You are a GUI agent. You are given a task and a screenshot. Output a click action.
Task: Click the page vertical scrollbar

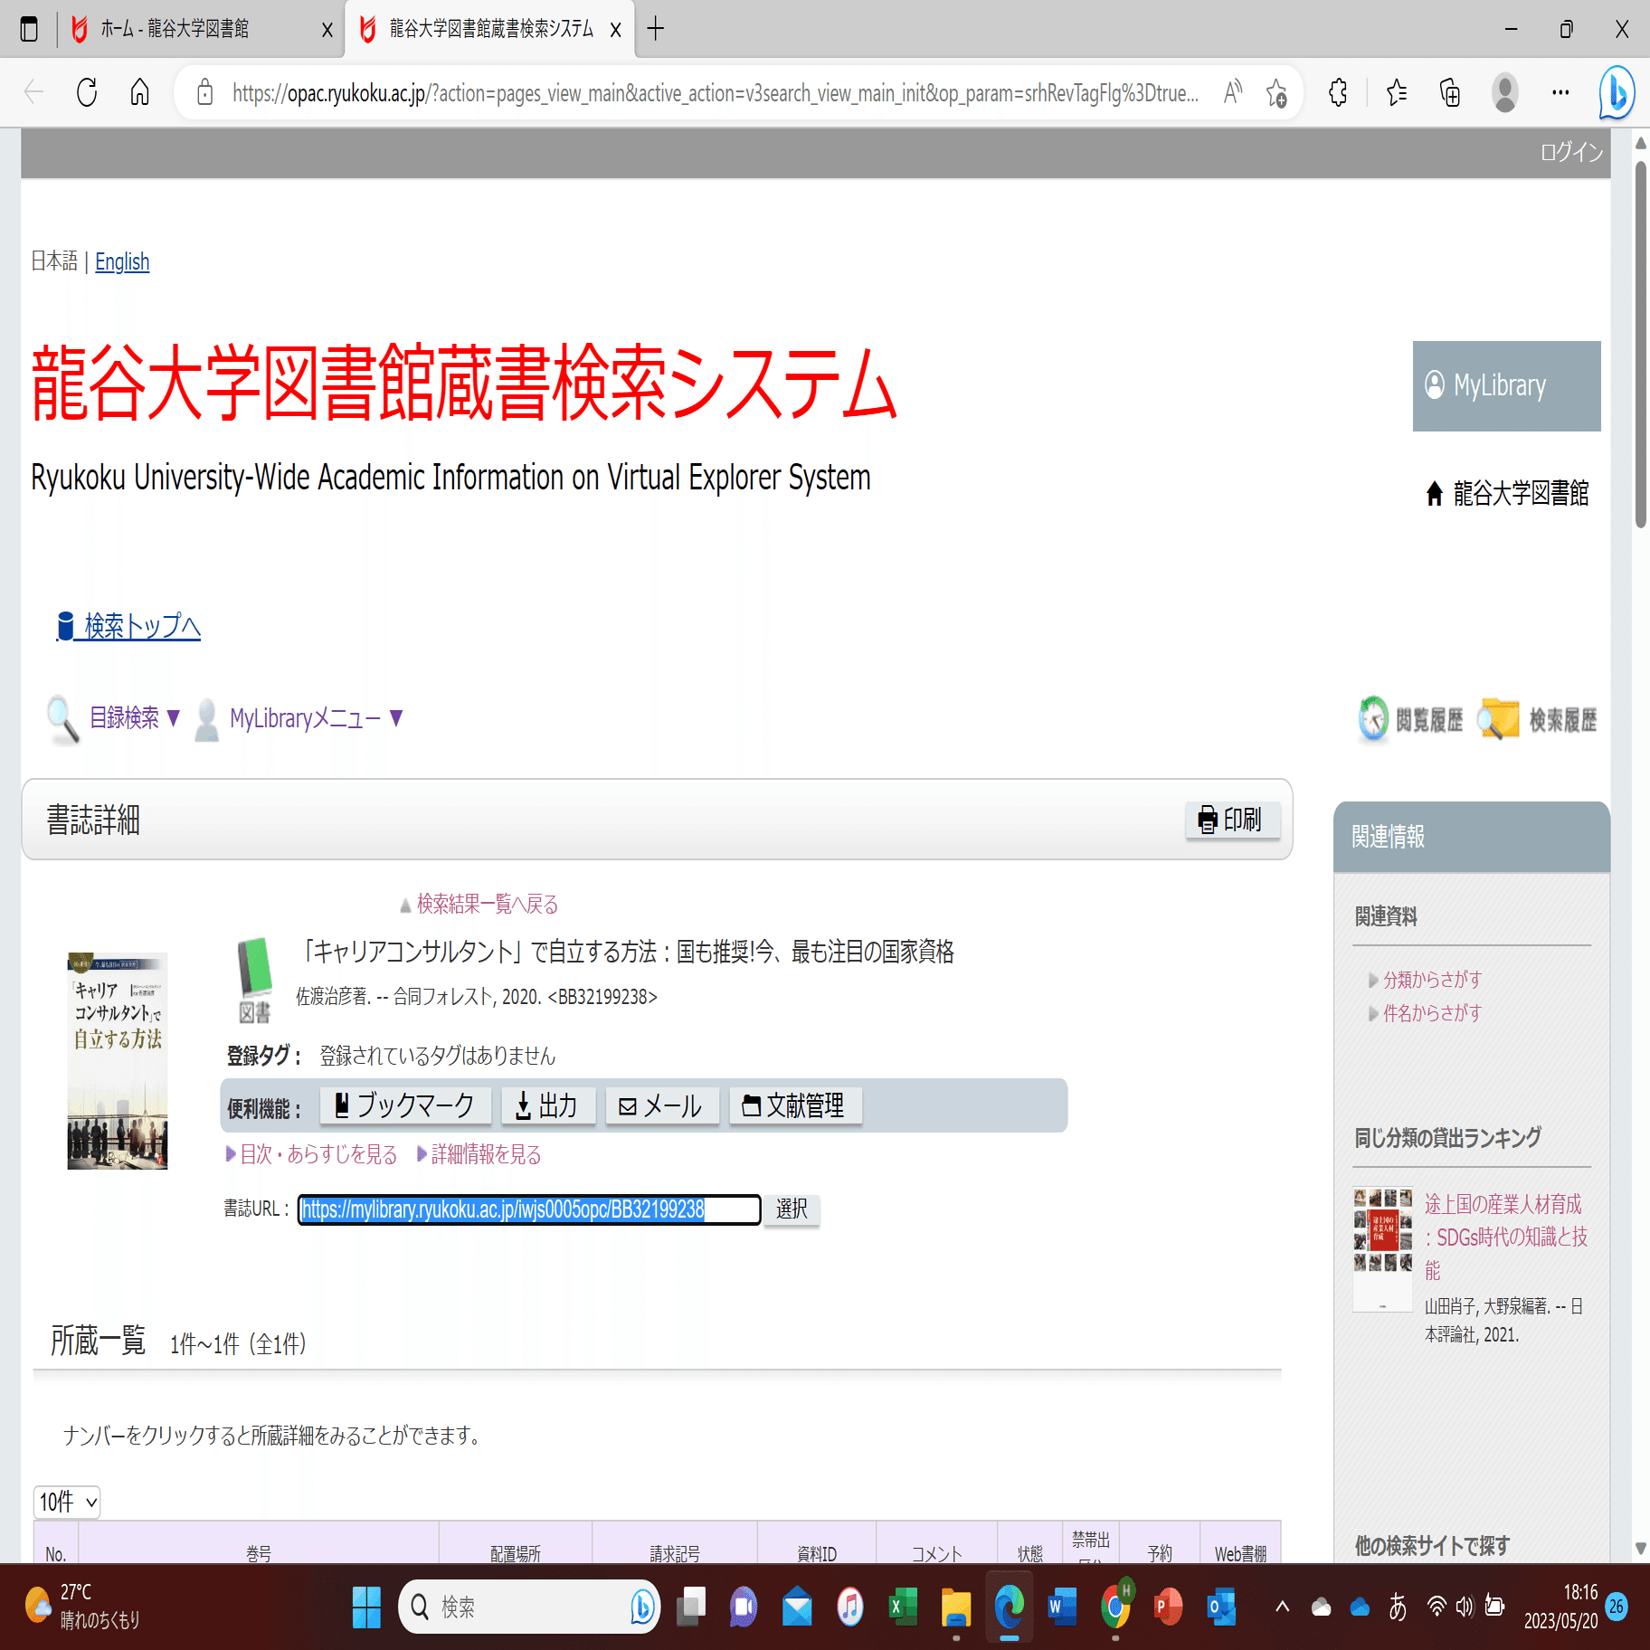click(x=1640, y=344)
